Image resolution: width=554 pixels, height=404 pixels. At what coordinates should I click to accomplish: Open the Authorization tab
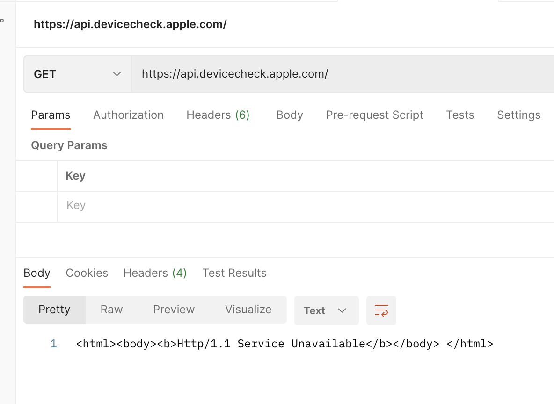128,115
